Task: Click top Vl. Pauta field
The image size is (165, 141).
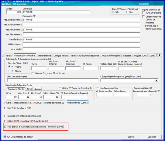Action: (x=91, y=68)
